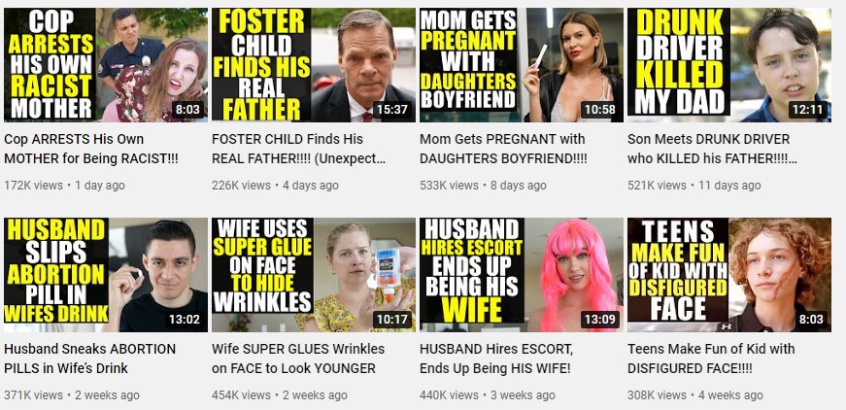Viewport: 846px width, 410px height.
Task: Click the 'Husband Hires Escort' thumbnail
Action: point(522,275)
